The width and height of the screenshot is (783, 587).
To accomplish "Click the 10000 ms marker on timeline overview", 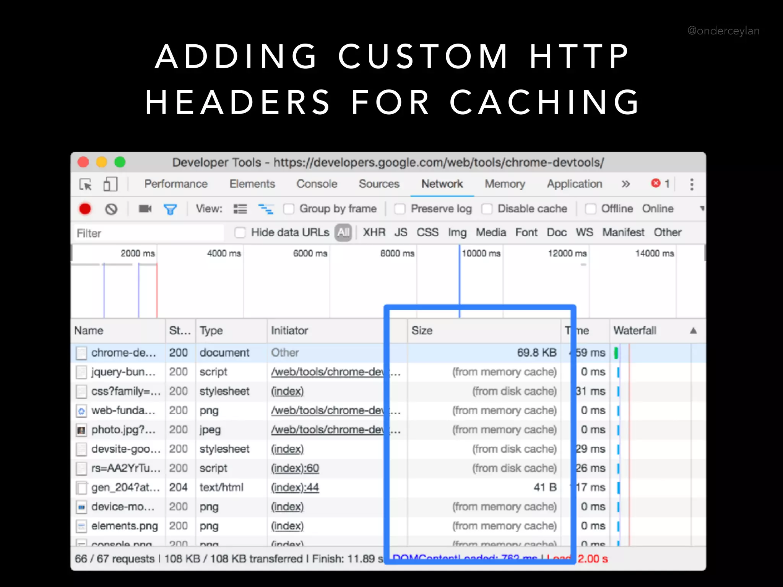I will pyautogui.click(x=481, y=253).
